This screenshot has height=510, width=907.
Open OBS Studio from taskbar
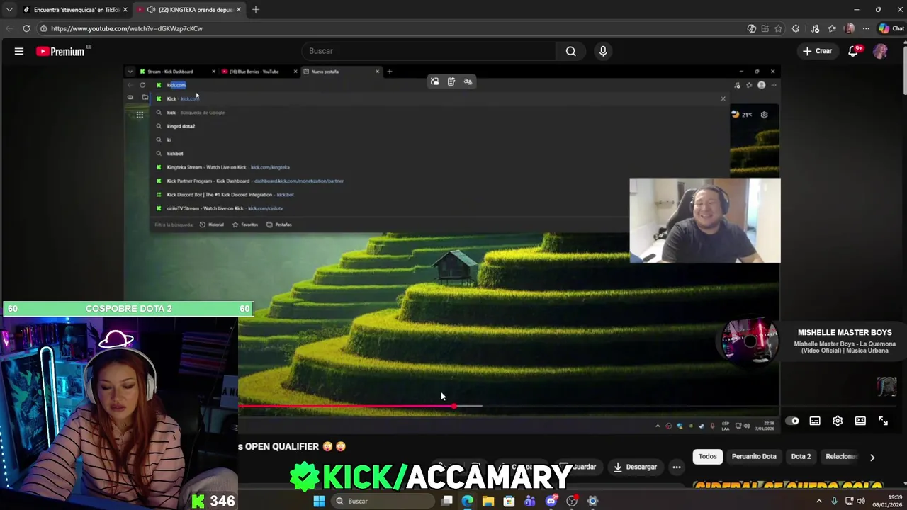pyautogui.click(x=572, y=501)
